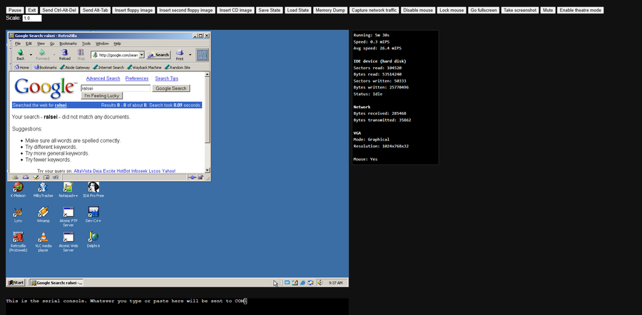Follow the Search Tips link
Viewport: 642px width, 315px height.
[x=167, y=78]
